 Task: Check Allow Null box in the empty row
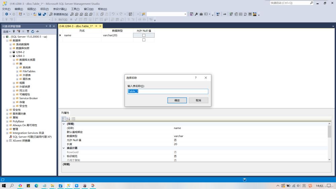pyautogui.click(x=144, y=40)
